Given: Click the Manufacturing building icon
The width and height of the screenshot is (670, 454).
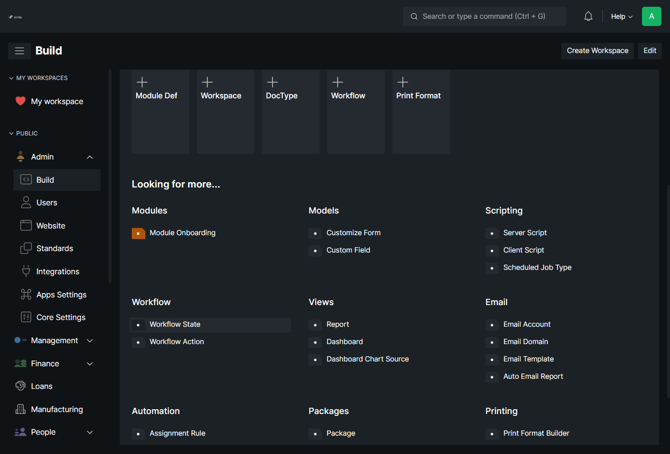Looking at the screenshot, I should pos(20,409).
